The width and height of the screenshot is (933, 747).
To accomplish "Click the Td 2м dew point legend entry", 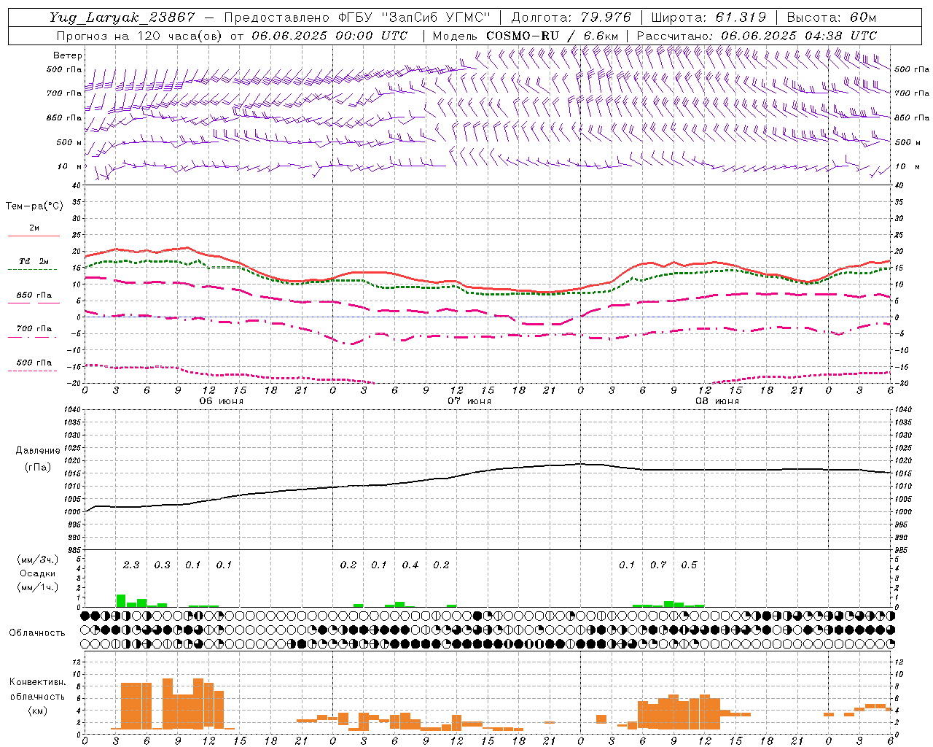I will tap(34, 261).
